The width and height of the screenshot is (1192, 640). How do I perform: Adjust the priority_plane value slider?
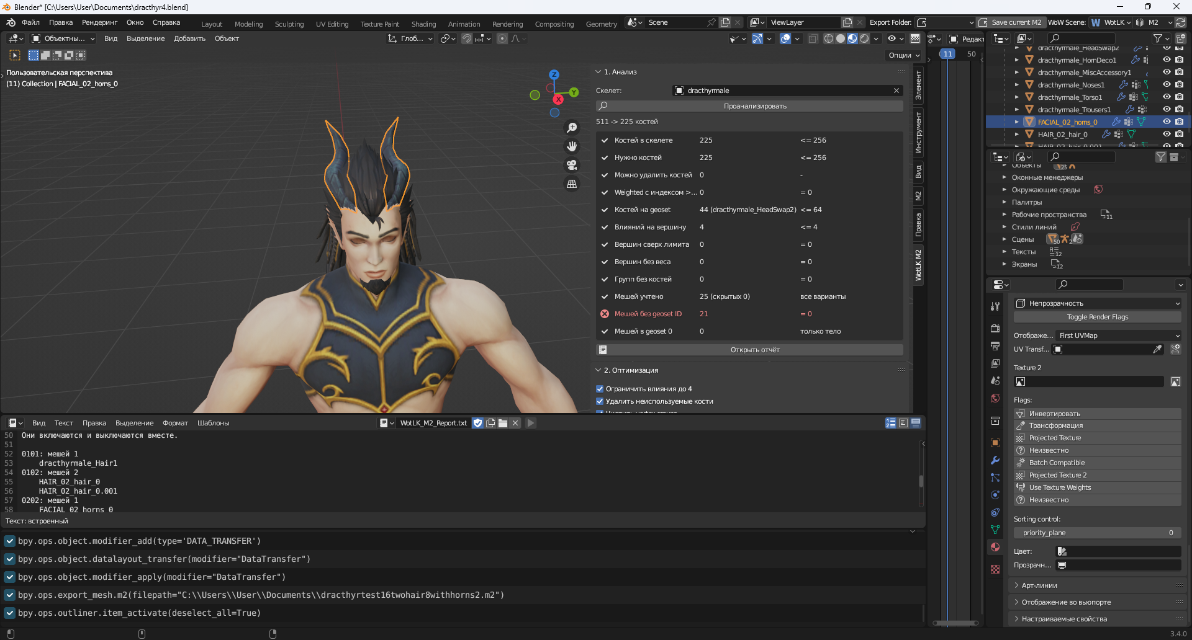tap(1097, 533)
